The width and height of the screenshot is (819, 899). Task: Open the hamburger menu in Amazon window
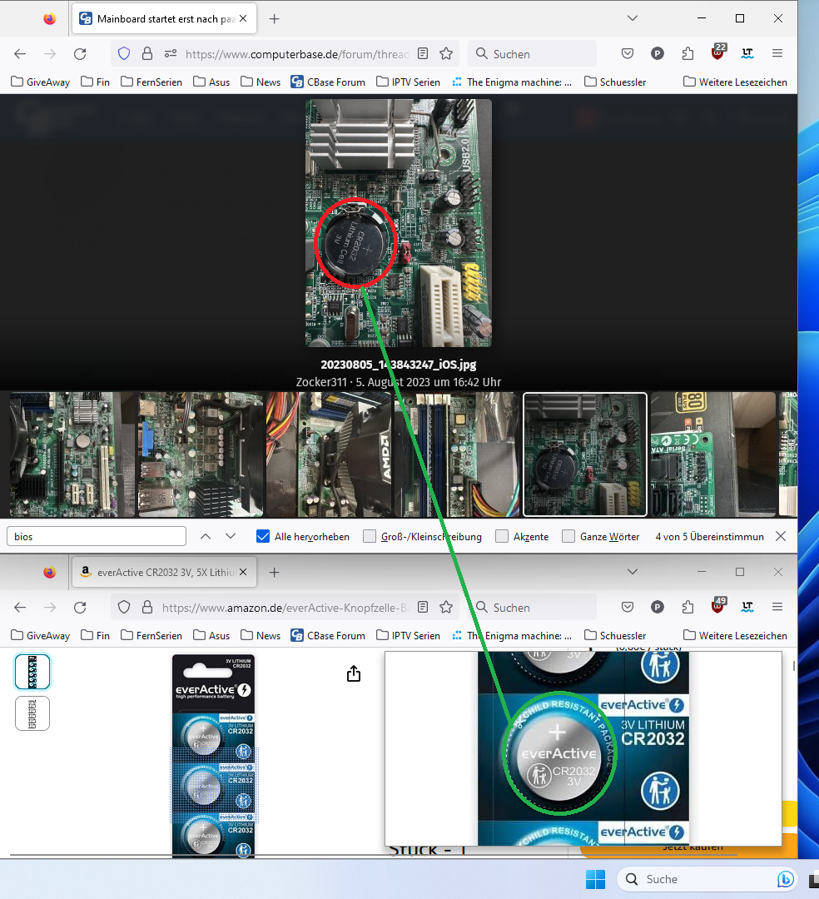[777, 607]
